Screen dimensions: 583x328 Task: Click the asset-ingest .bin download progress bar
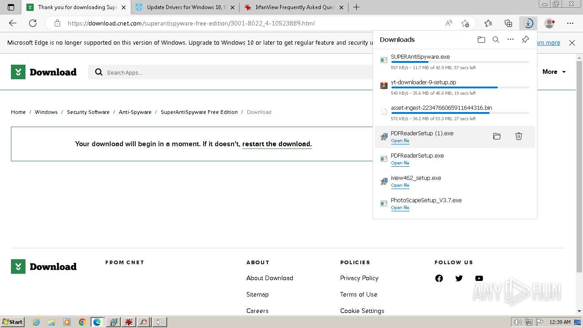[x=460, y=113]
